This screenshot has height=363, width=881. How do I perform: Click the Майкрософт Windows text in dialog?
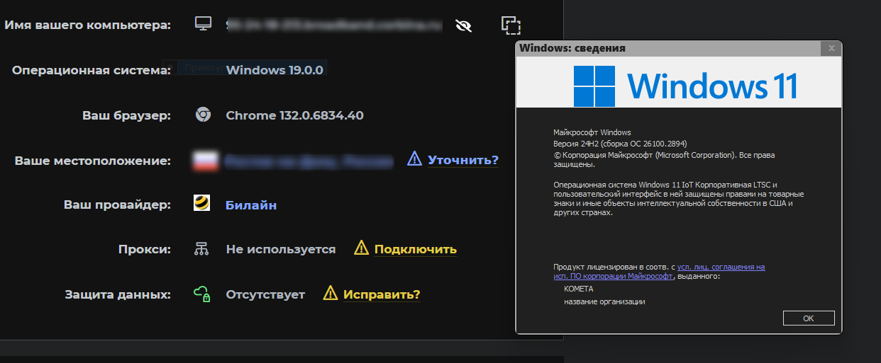point(592,132)
